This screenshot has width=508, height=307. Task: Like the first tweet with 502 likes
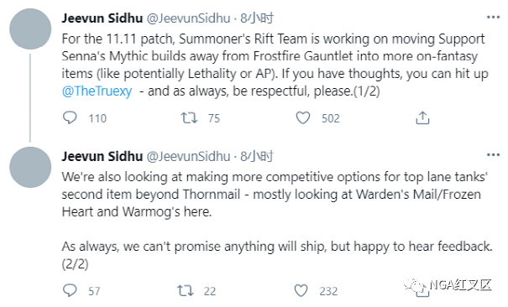click(303, 118)
